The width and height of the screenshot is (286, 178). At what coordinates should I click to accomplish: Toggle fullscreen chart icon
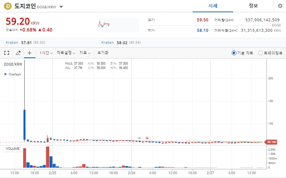point(7,53)
